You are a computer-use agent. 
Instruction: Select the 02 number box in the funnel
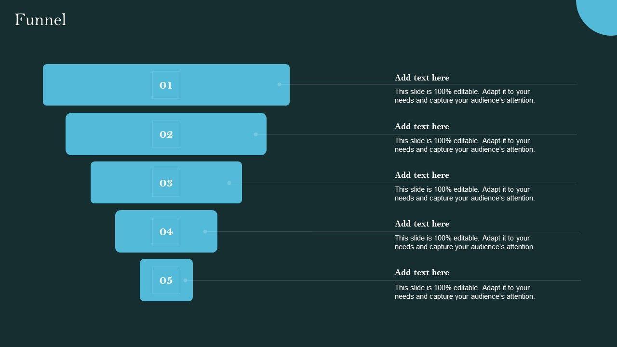pyautogui.click(x=166, y=134)
